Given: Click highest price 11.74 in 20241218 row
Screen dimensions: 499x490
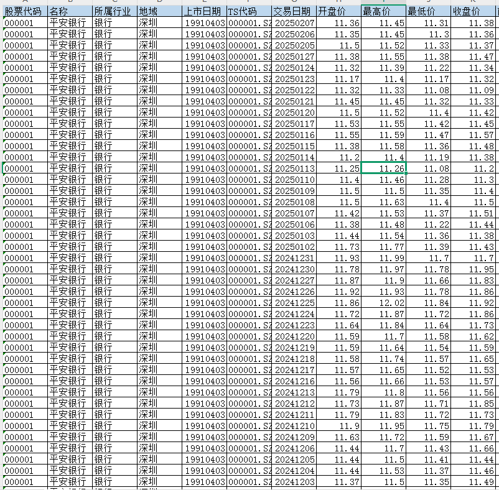Looking at the screenshot, I should [x=384, y=359].
